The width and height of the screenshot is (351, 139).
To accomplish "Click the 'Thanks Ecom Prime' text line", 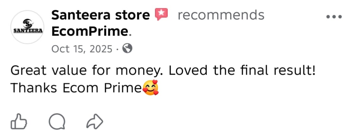I will tap(76, 88).
